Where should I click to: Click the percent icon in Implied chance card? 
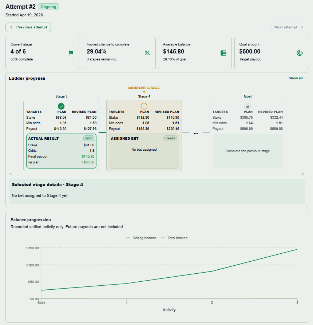coord(147,53)
